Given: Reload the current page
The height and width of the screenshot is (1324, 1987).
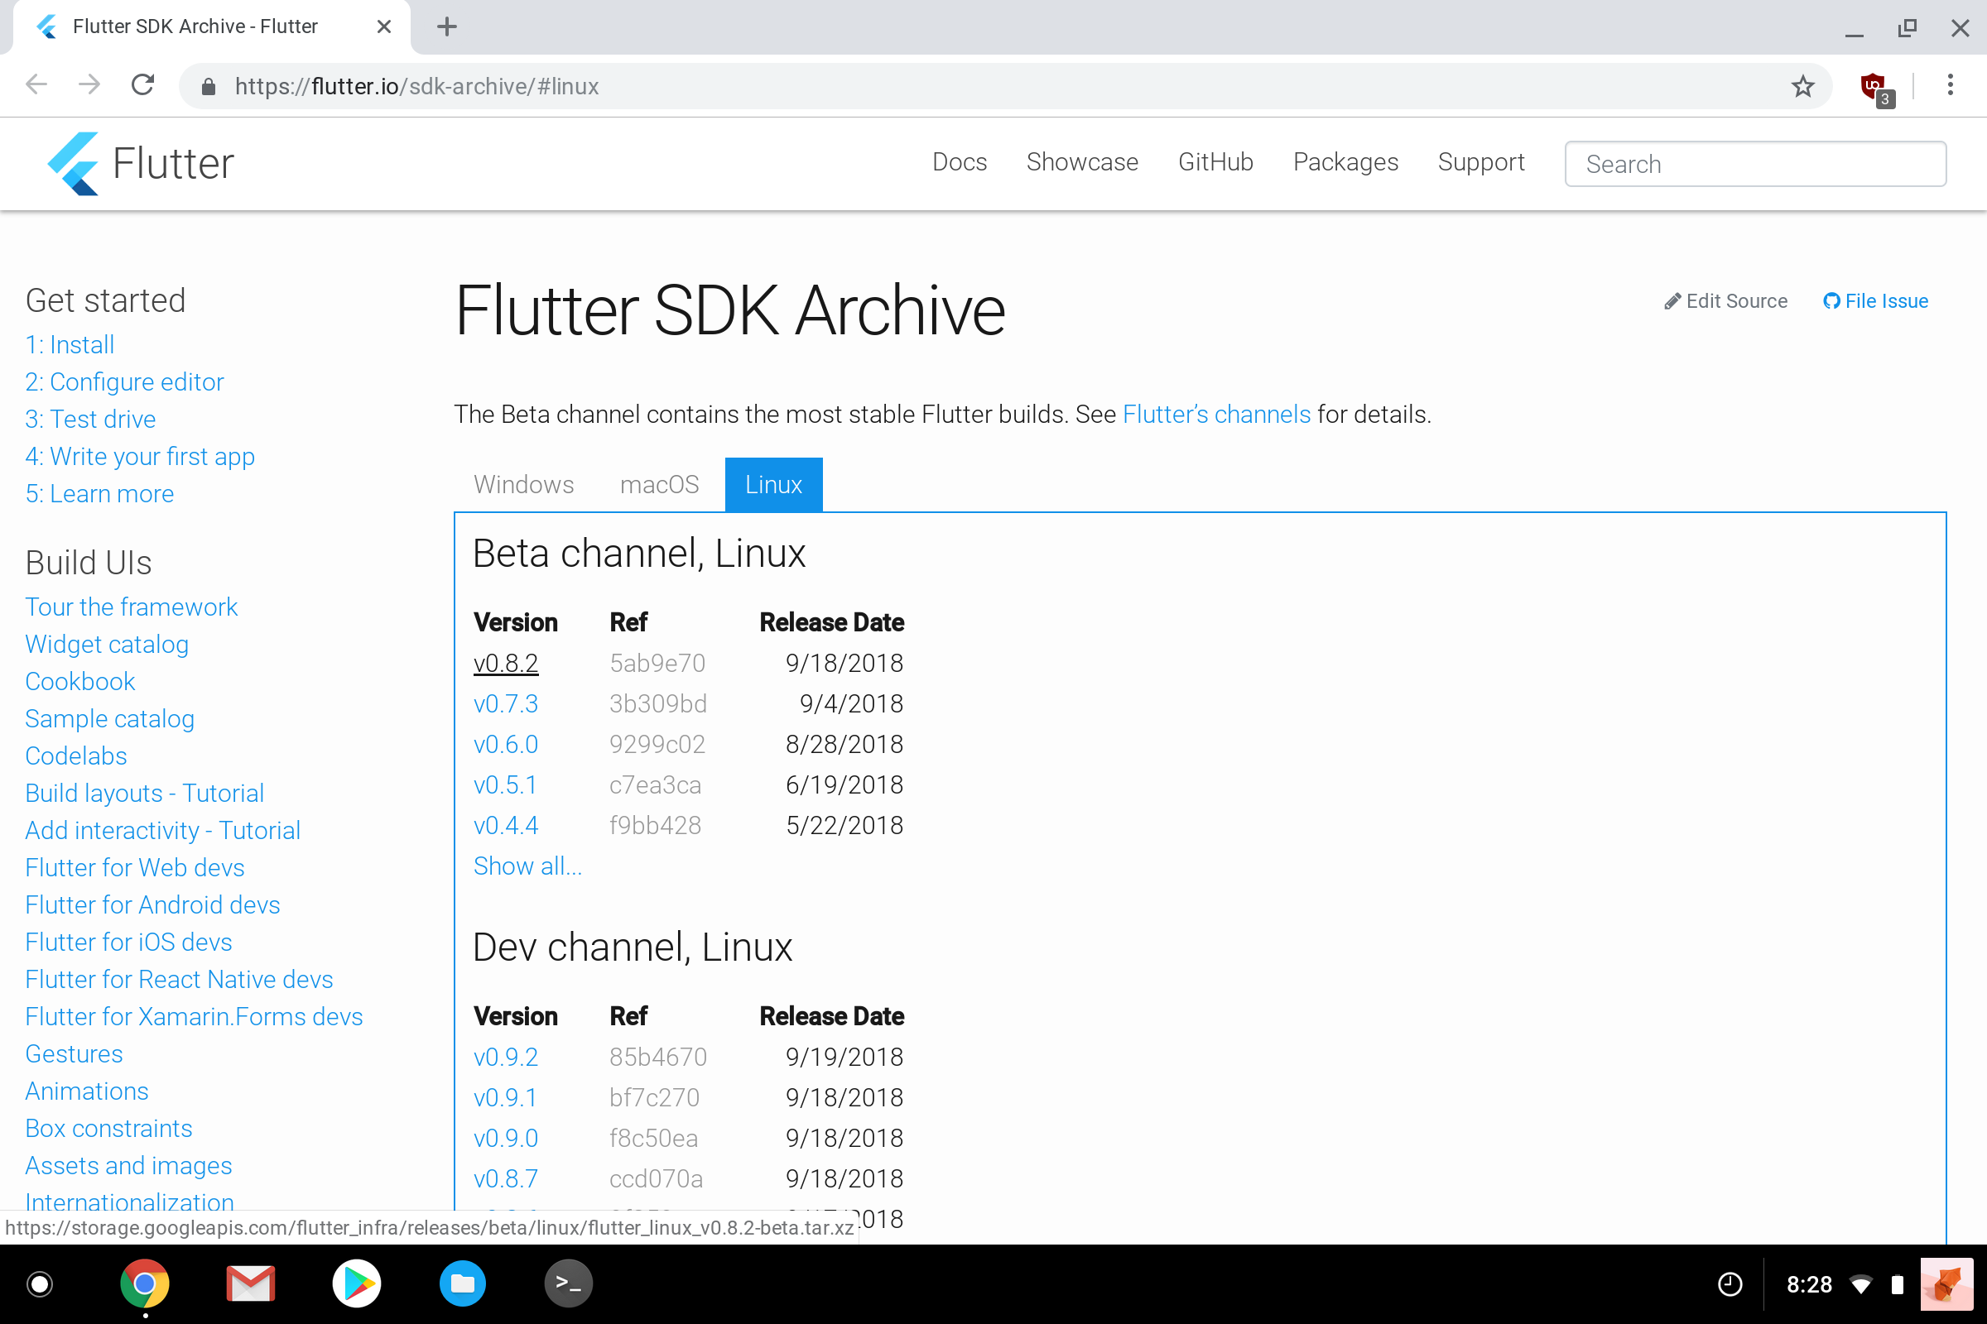Looking at the screenshot, I should (x=142, y=85).
